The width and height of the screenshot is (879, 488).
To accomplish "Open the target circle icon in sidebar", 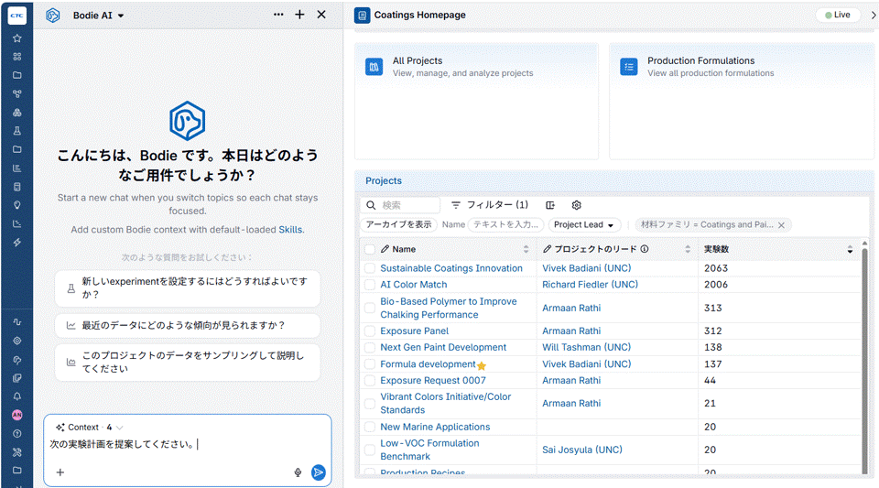I will (x=16, y=341).
